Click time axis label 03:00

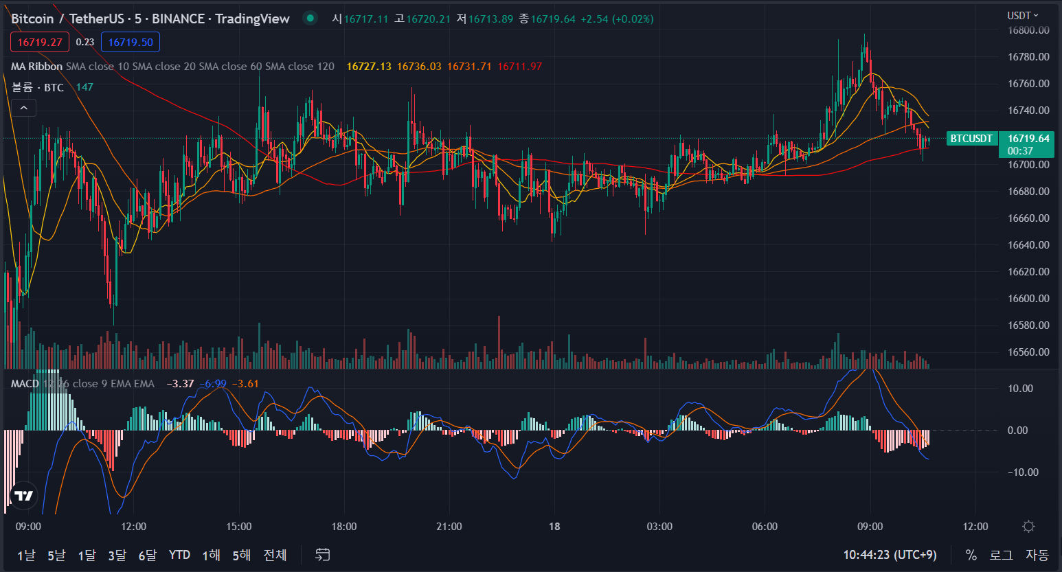coord(659,527)
